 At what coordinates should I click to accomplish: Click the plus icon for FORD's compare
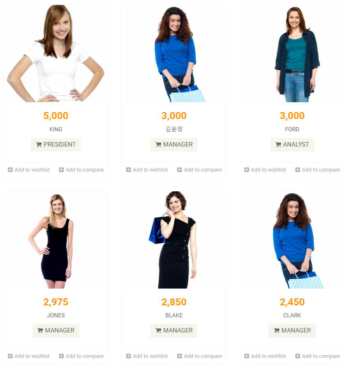tap(298, 170)
